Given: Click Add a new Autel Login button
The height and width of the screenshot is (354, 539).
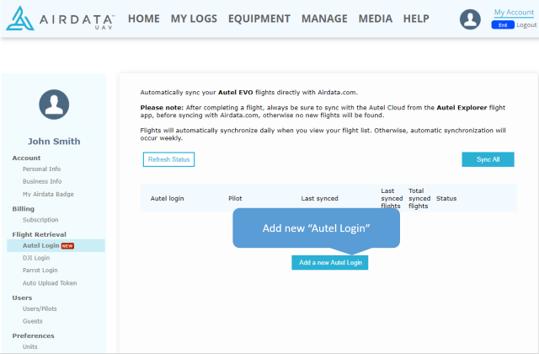Looking at the screenshot, I should 330,262.
